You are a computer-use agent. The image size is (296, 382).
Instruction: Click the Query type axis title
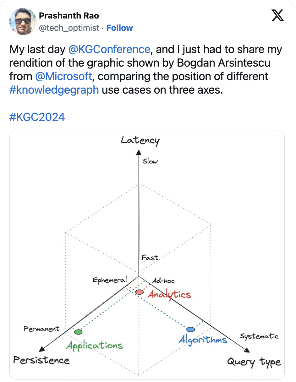(x=254, y=362)
